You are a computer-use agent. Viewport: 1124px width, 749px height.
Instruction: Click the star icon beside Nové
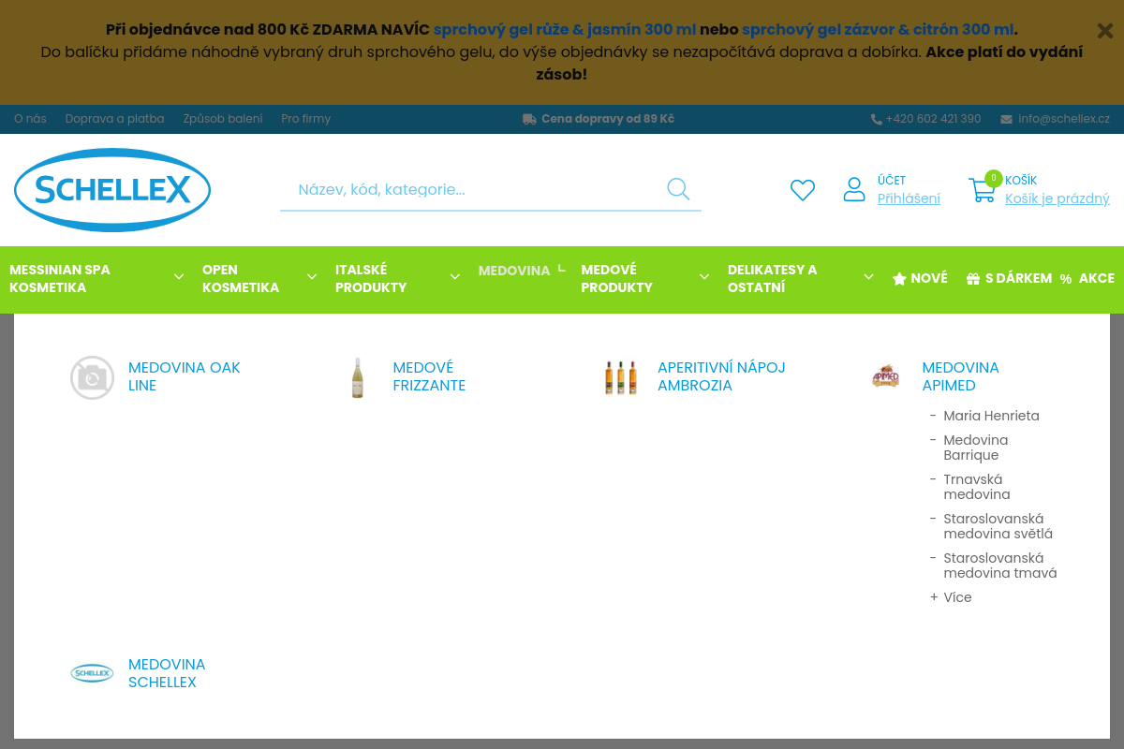[899, 279]
